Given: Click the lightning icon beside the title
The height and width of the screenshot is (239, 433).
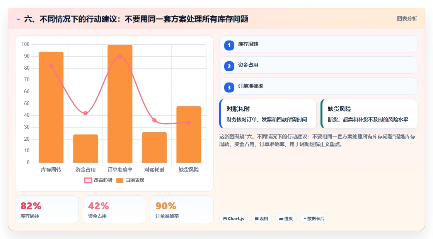Looking at the screenshot, I should pos(19,19).
